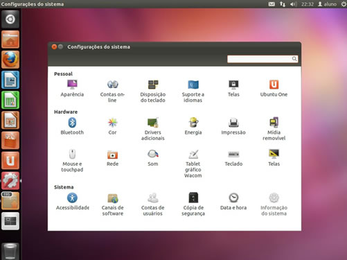Open the mail envelope indicator
347x260 pixels.
pos(272,4)
